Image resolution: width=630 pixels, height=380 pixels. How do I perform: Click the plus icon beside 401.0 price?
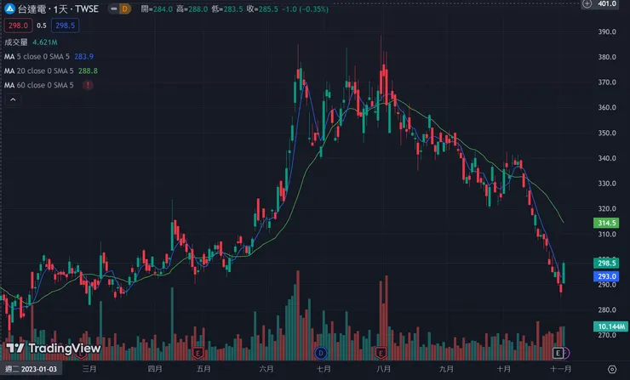click(x=587, y=3)
